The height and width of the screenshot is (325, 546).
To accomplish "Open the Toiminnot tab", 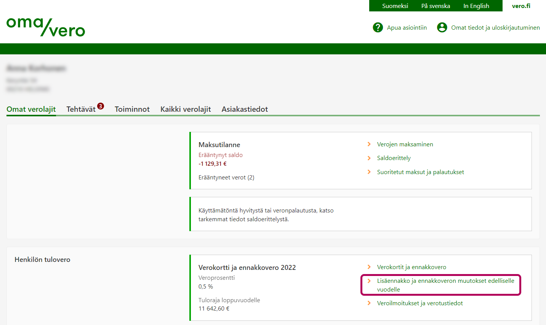I will (x=132, y=109).
